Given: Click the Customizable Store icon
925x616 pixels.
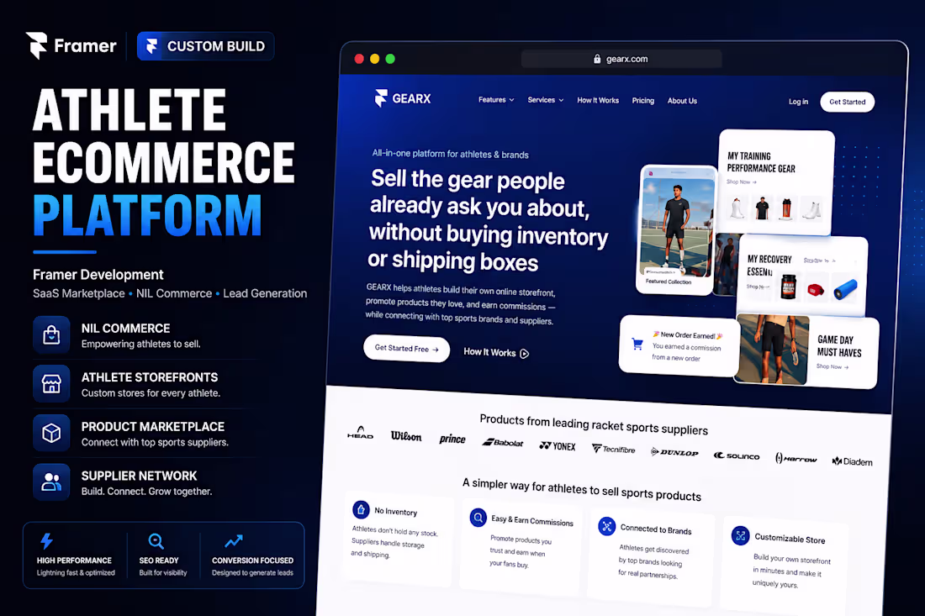Looking at the screenshot, I should [740, 535].
